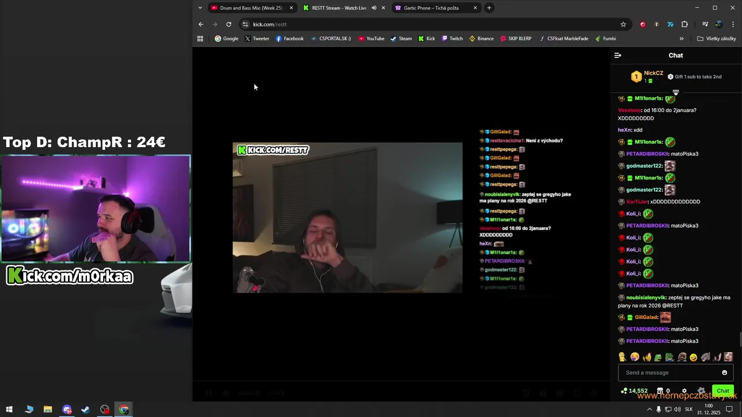
Task: Open Všetky záložky bookmarks folder
Action: coord(716,39)
